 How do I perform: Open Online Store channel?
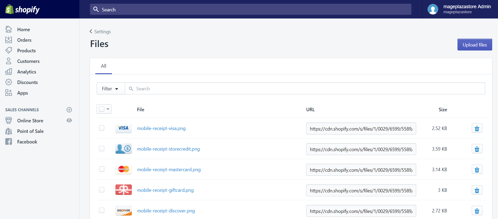(30, 121)
